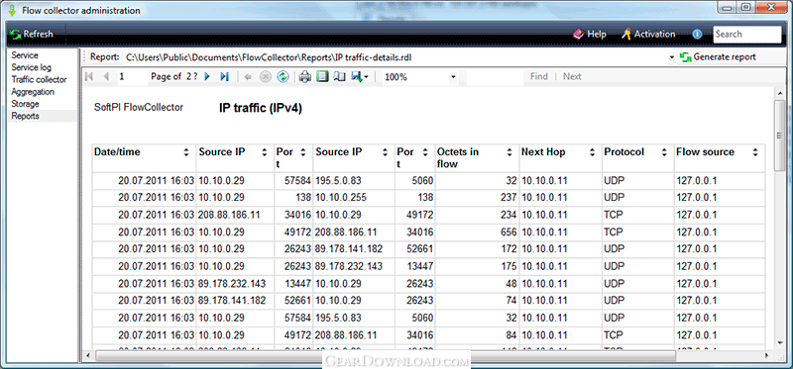The image size is (793, 369).
Task: Click horizontal scrollbar left arrow
Action: coord(89,356)
